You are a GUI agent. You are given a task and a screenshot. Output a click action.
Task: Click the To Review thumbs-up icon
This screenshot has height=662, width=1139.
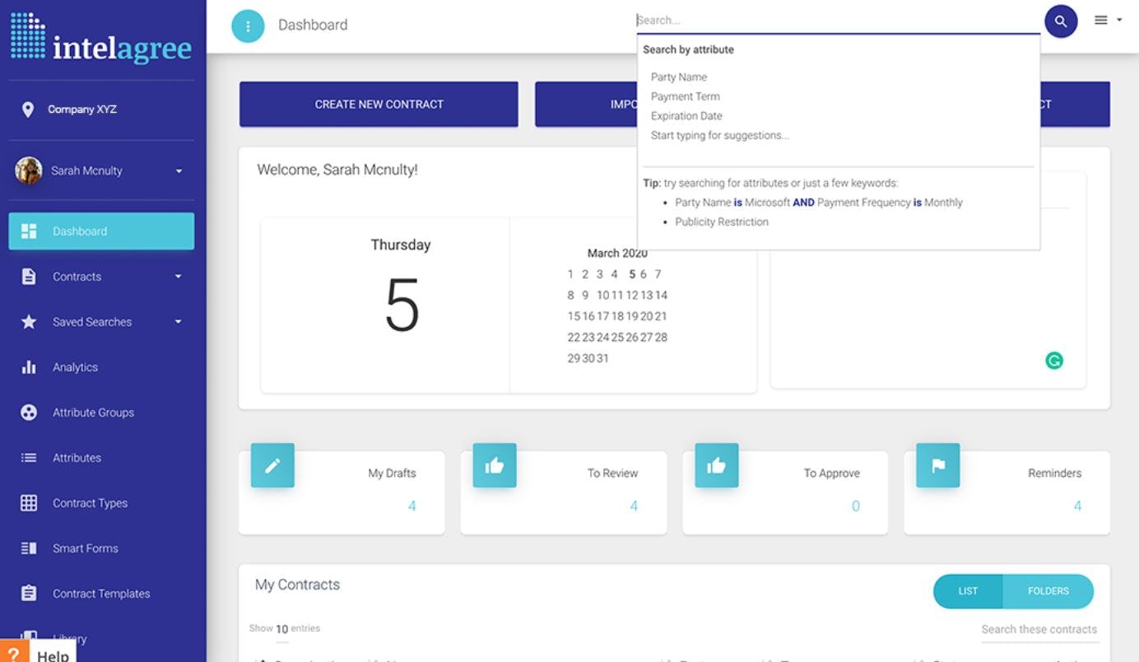(495, 465)
